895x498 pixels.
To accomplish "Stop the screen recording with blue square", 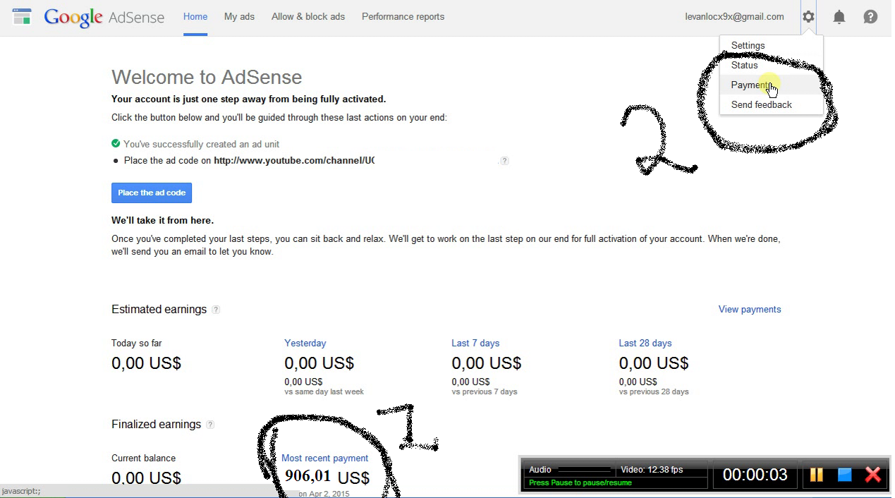I will [845, 475].
